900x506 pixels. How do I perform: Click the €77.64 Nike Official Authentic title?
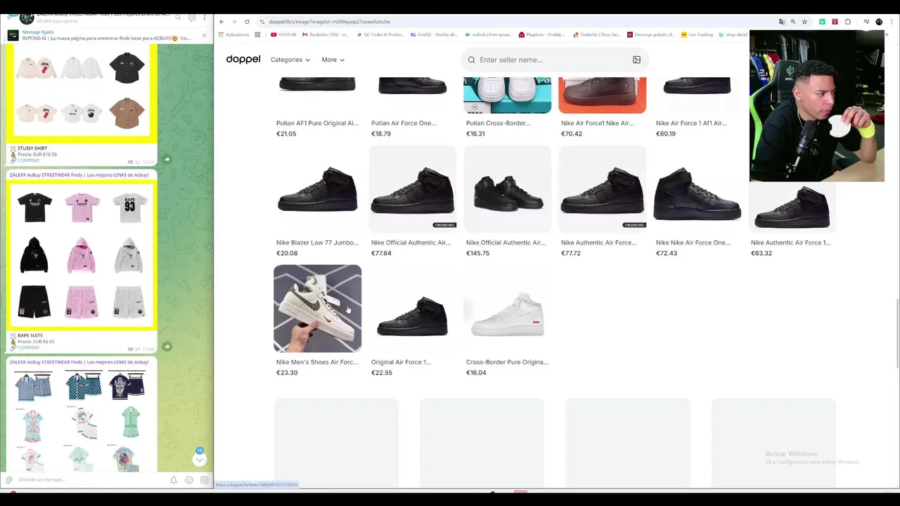[411, 242]
